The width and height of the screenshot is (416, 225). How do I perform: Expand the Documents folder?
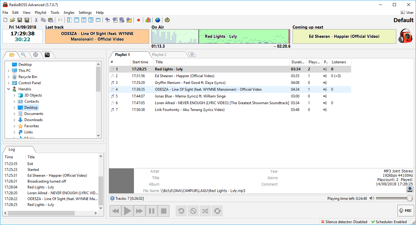14,114
